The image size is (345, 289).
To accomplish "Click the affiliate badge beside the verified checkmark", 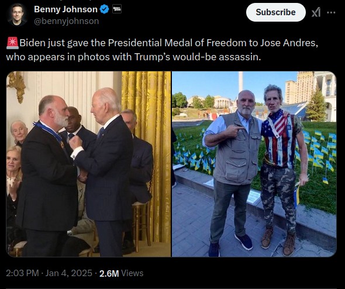I will [x=117, y=9].
